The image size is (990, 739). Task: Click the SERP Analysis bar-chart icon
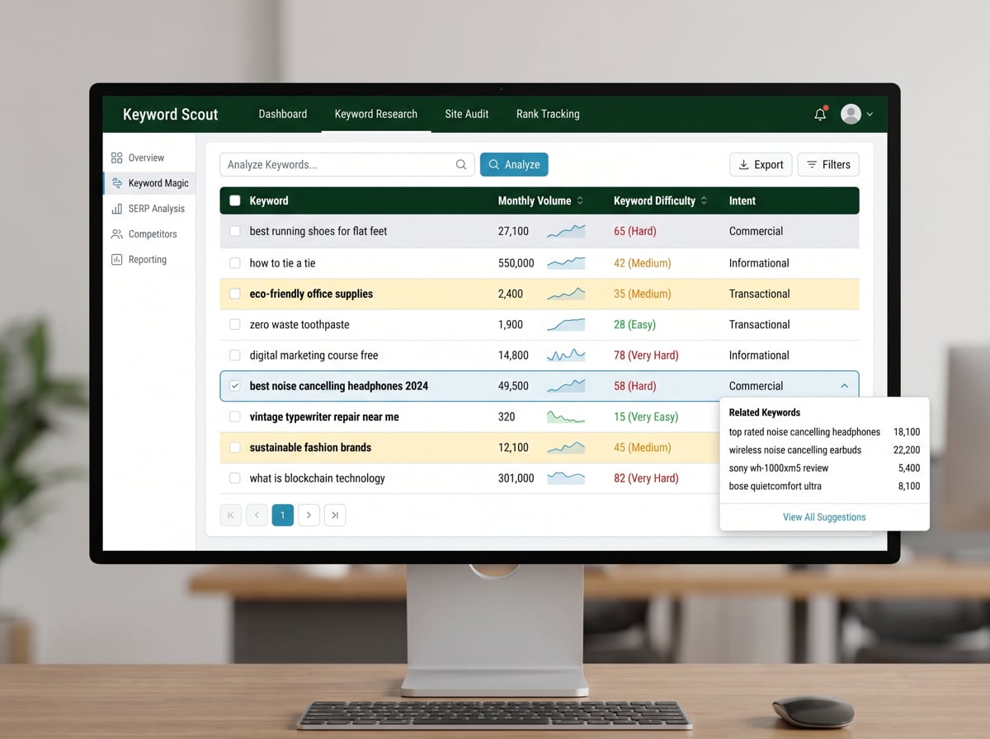click(116, 209)
